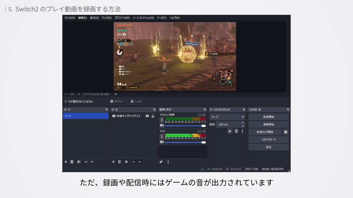Click the trash icon in Sources panel
The height and width of the screenshot is (198, 353).
(x=119, y=162)
